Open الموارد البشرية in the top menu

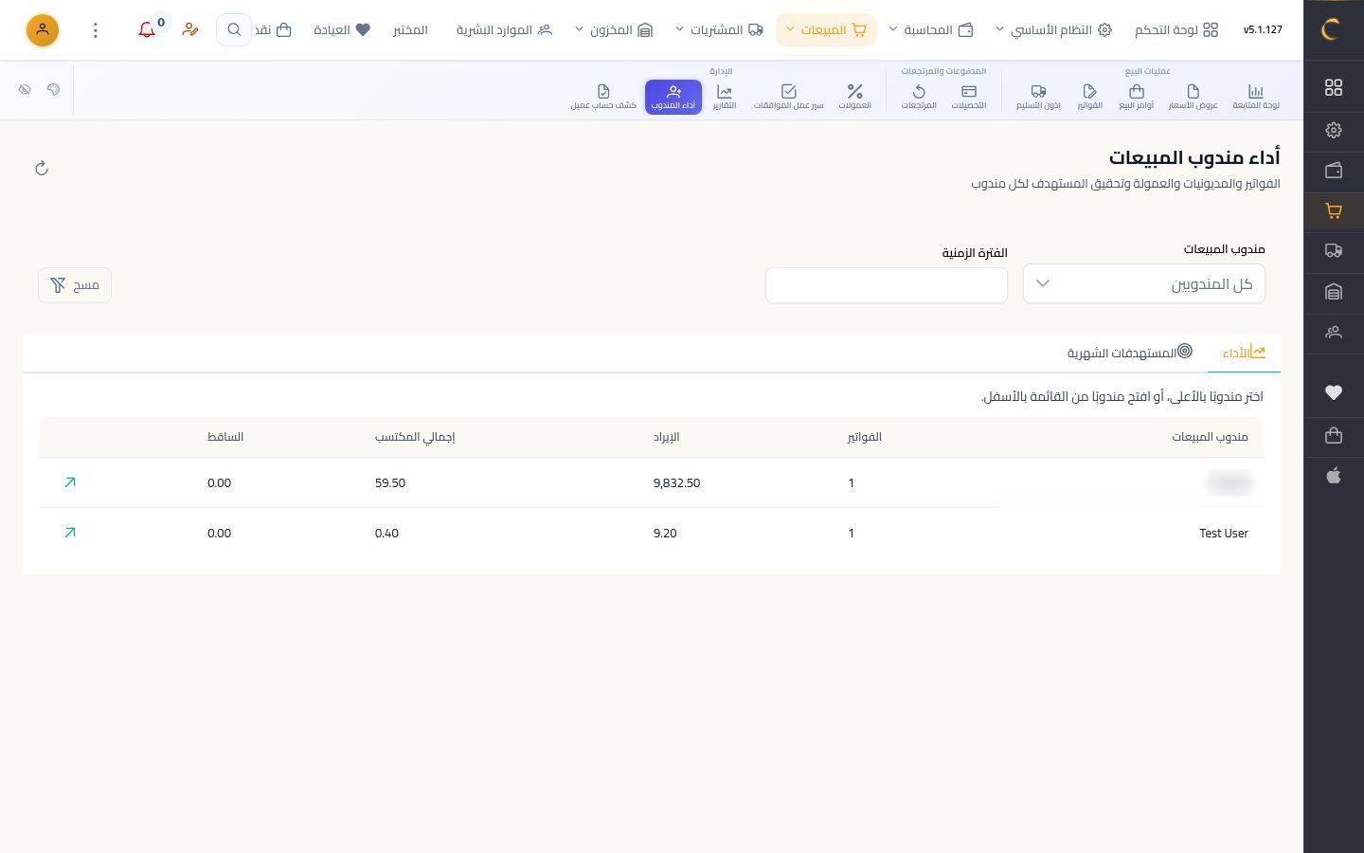click(x=504, y=30)
